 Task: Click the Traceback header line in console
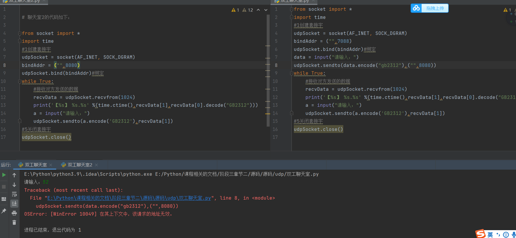coord(74,190)
